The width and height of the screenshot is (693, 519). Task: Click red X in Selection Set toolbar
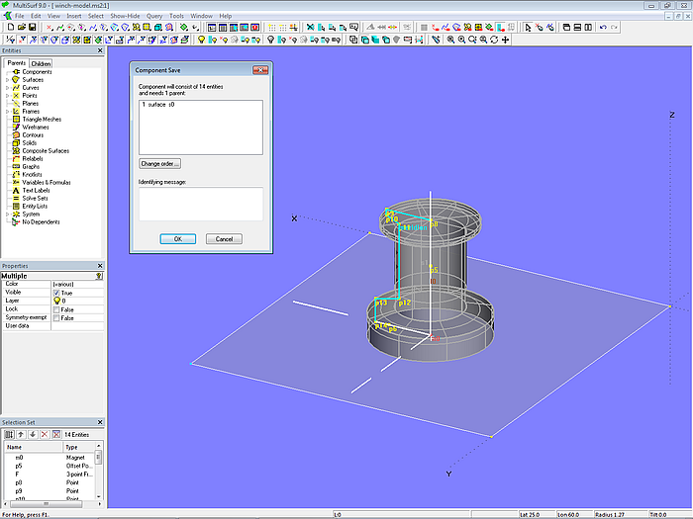[x=43, y=434]
